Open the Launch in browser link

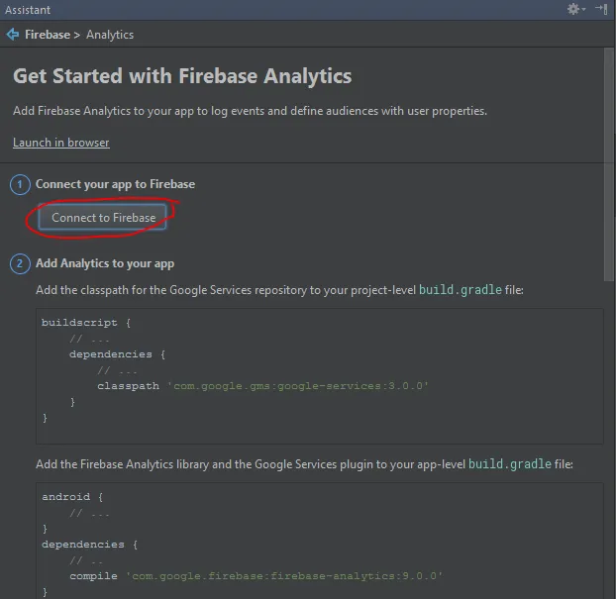click(61, 143)
